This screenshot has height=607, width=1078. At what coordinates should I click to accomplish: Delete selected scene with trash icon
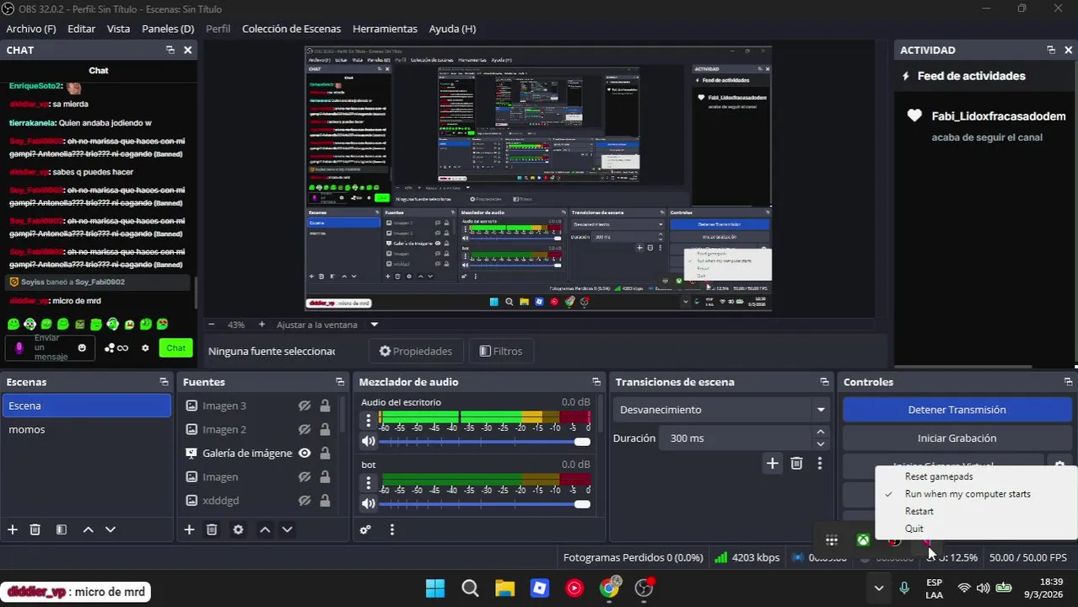(35, 529)
